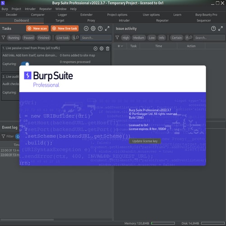Open the Intruder menu
226x226 pixels.
pyautogui.click(x=30, y=9)
